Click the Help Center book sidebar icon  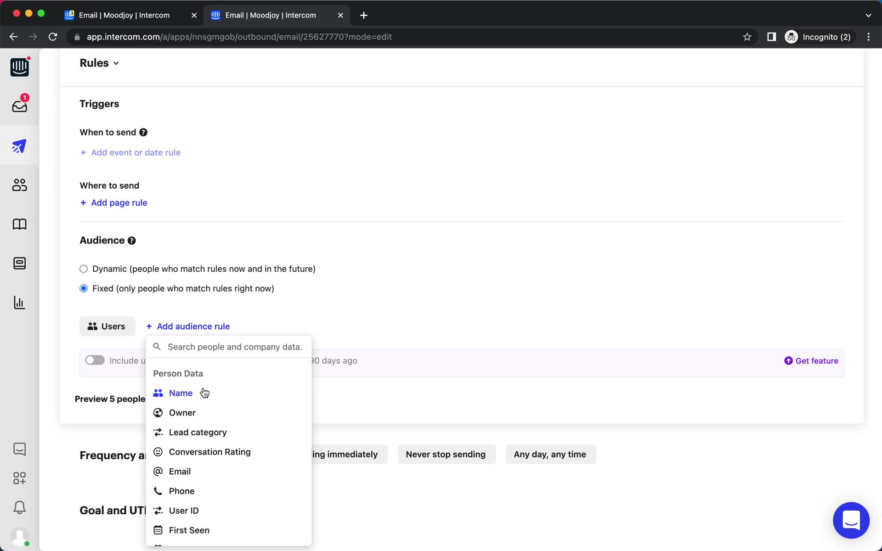pos(20,224)
